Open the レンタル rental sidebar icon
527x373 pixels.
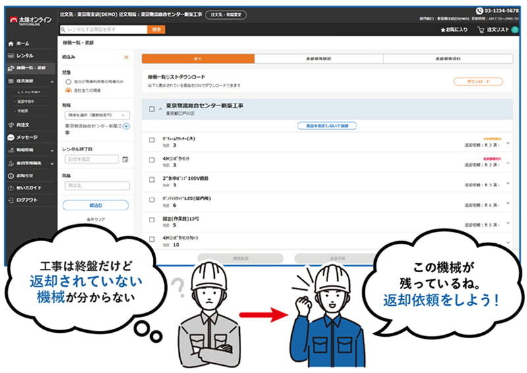(11, 55)
